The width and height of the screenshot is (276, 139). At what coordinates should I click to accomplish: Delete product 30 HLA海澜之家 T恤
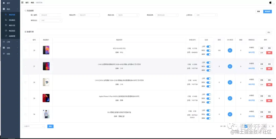[269, 117]
